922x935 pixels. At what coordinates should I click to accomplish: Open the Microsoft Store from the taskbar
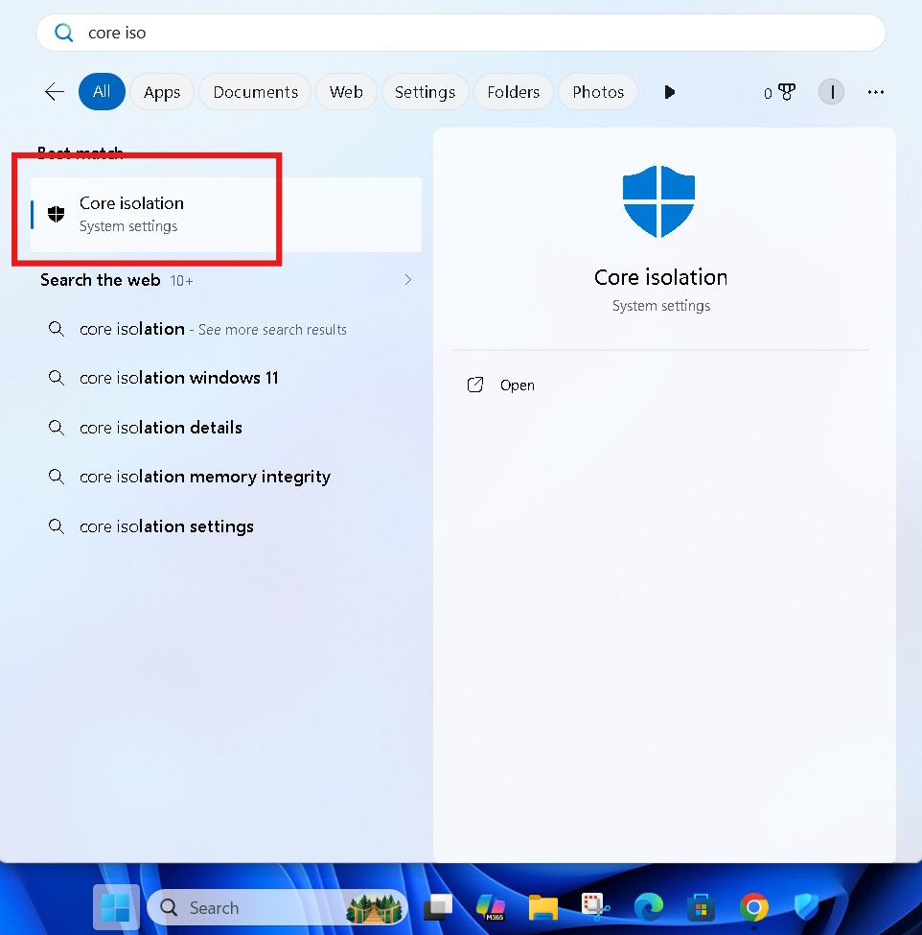(x=701, y=907)
